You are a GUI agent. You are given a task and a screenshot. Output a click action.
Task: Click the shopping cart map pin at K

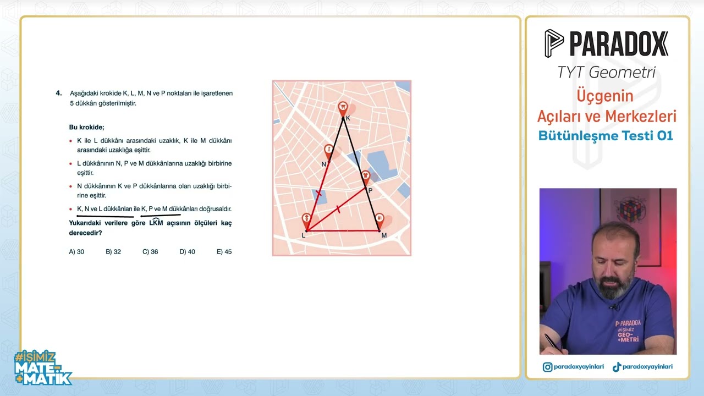[x=343, y=108]
